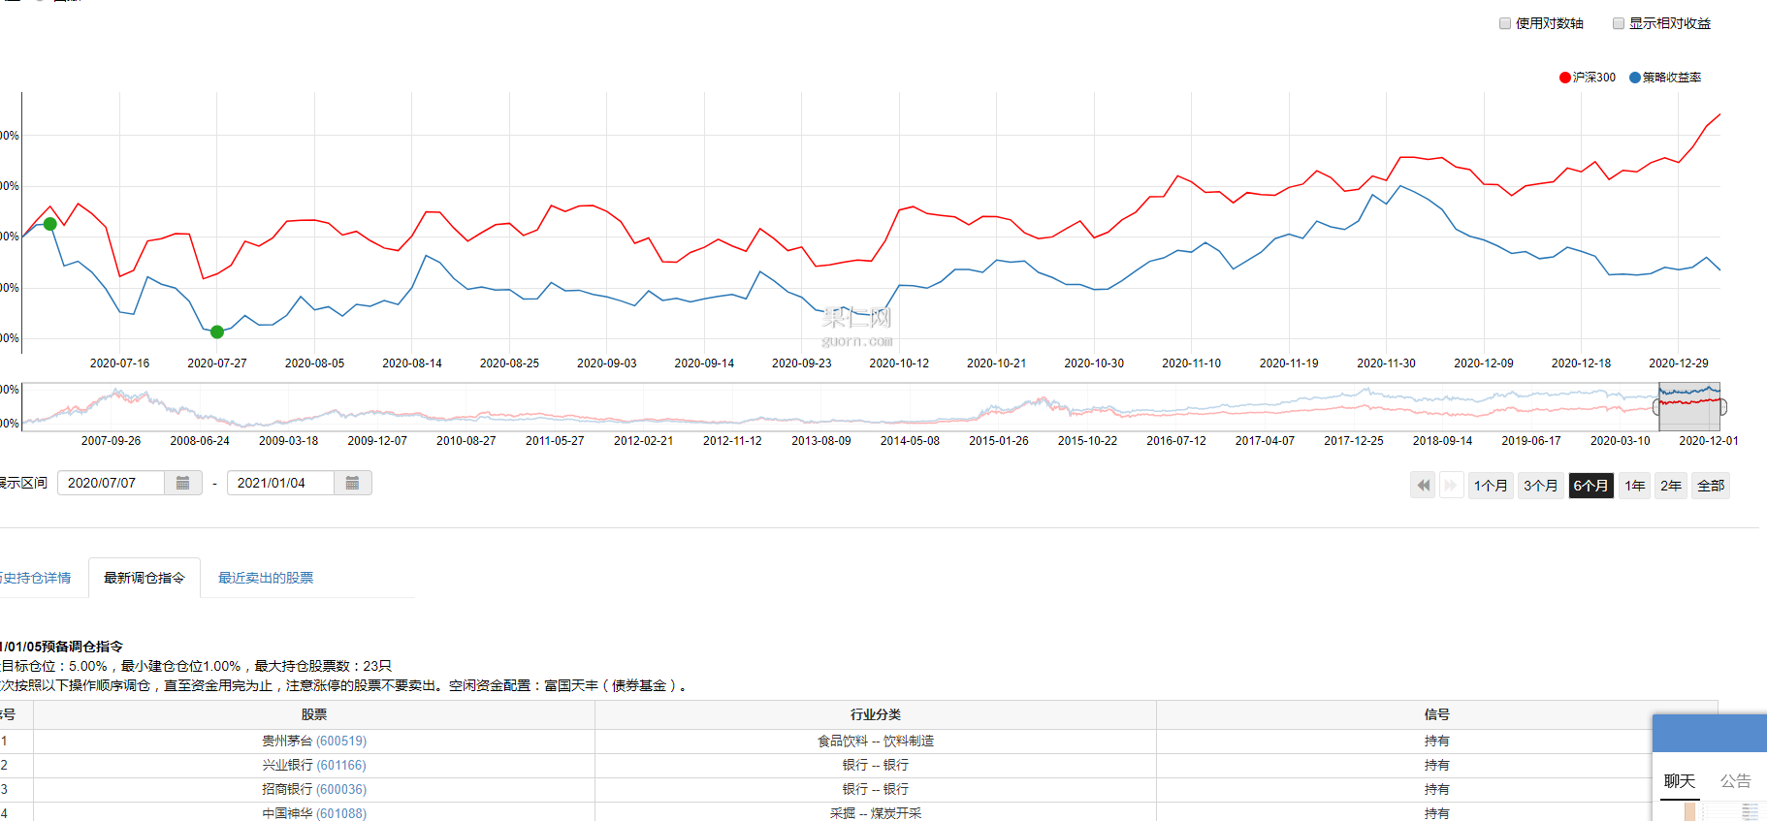Open the 最近卖出的股票 tab
Screen dimensions: 1767x821
point(266,578)
